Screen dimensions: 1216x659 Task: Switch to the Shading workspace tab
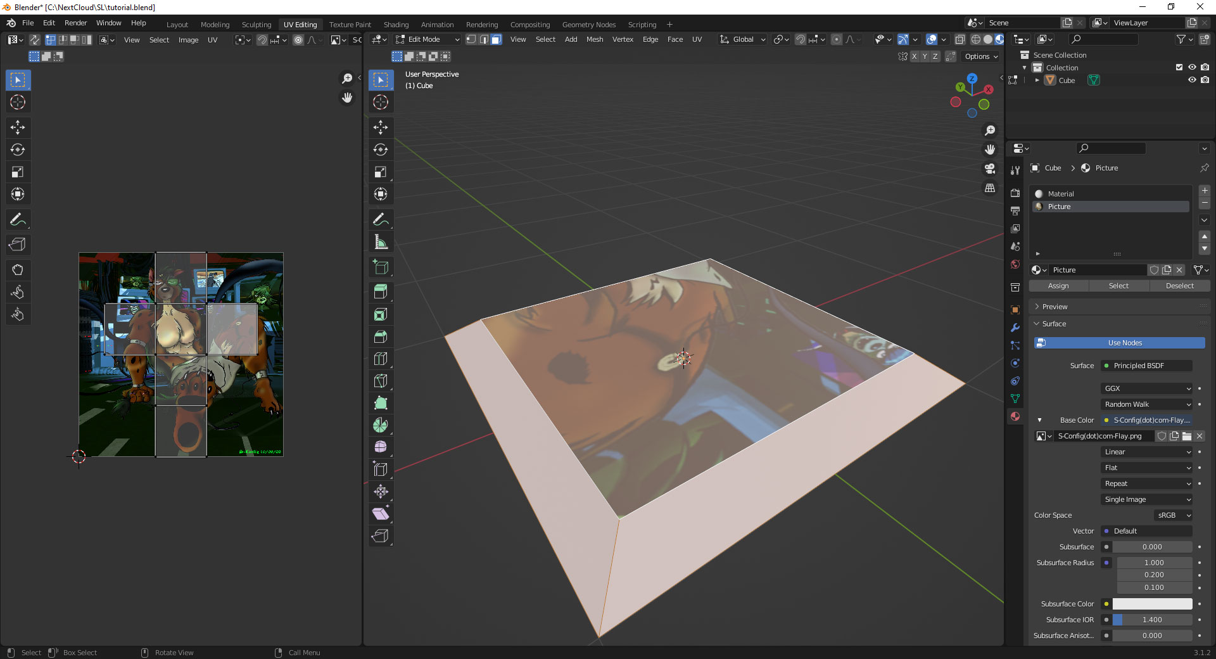pyautogui.click(x=396, y=25)
